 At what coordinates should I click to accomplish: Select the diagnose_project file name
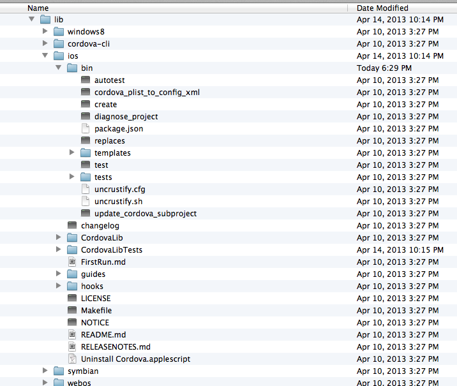(x=126, y=117)
